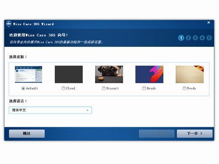Click the default skin preview thumbnail

[x=28, y=74]
